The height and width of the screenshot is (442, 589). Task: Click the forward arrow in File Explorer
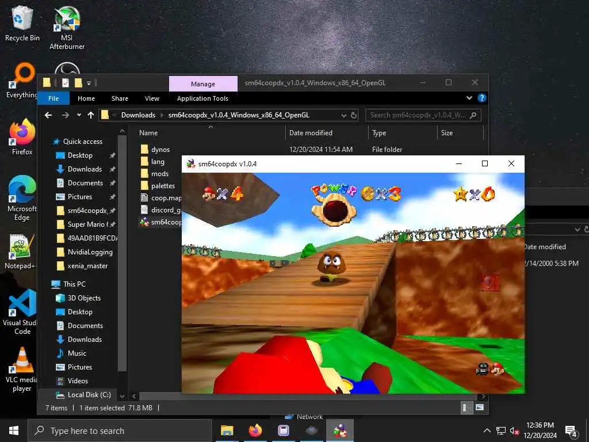(66, 115)
